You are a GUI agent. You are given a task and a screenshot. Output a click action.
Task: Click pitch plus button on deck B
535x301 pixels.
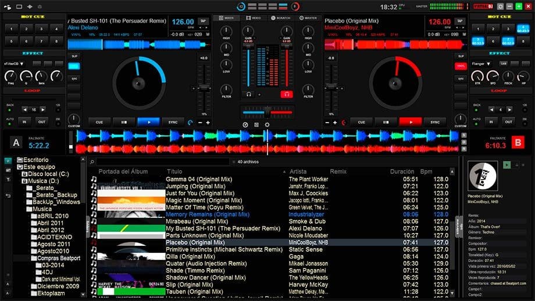[x=335, y=123]
